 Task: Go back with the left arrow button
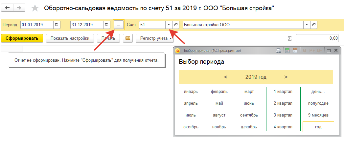pos(8,8)
